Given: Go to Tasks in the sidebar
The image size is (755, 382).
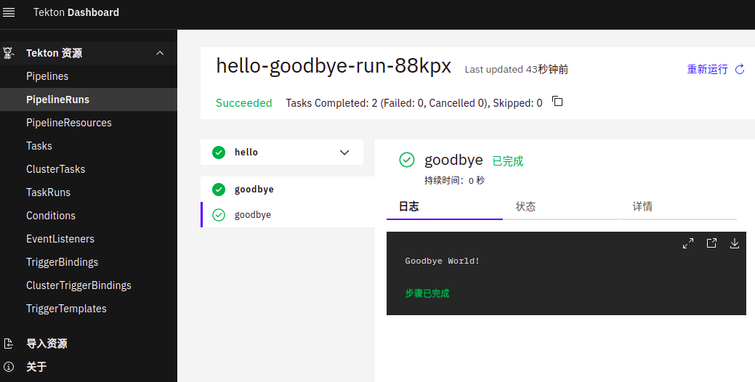Looking at the screenshot, I should pyautogui.click(x=89, y=146).
